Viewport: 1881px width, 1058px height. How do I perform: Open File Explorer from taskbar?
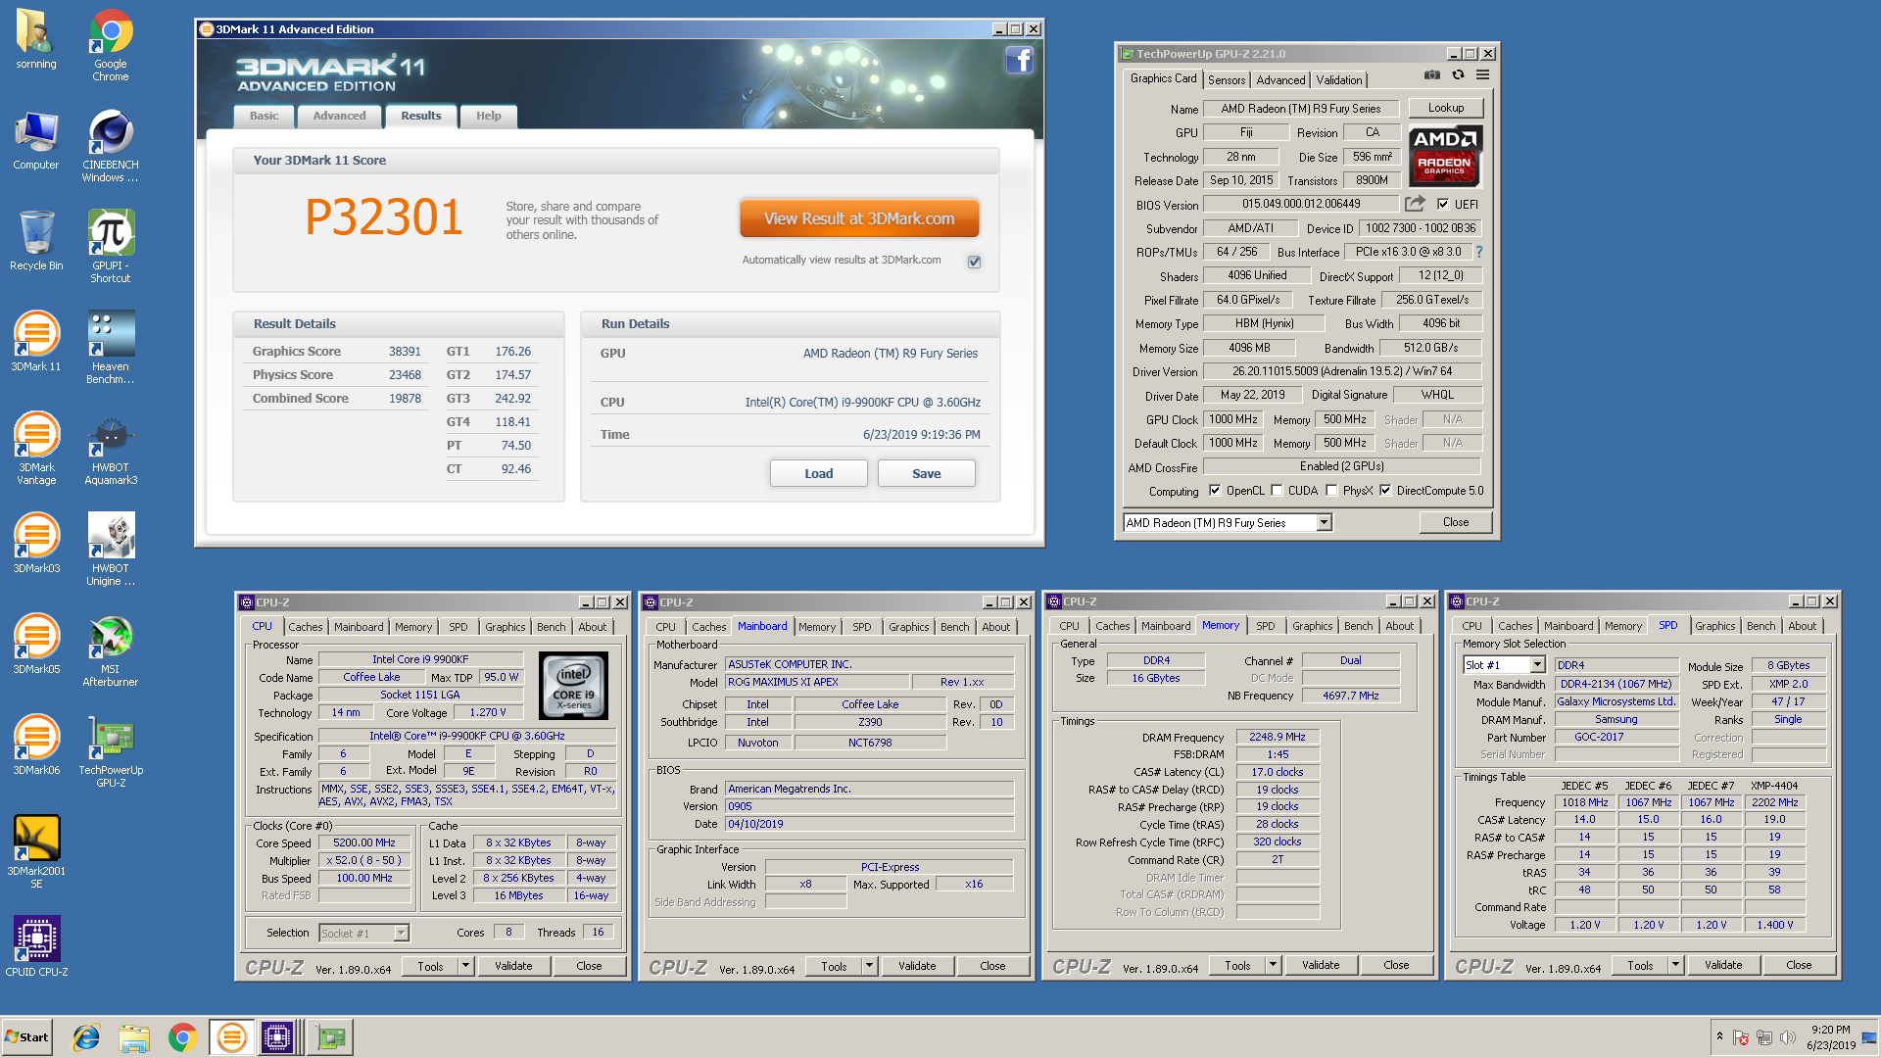click(x=134, y=1037)
